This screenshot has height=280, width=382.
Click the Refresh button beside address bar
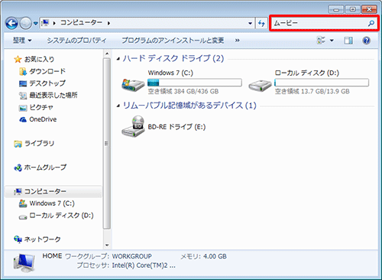point(261,24)
